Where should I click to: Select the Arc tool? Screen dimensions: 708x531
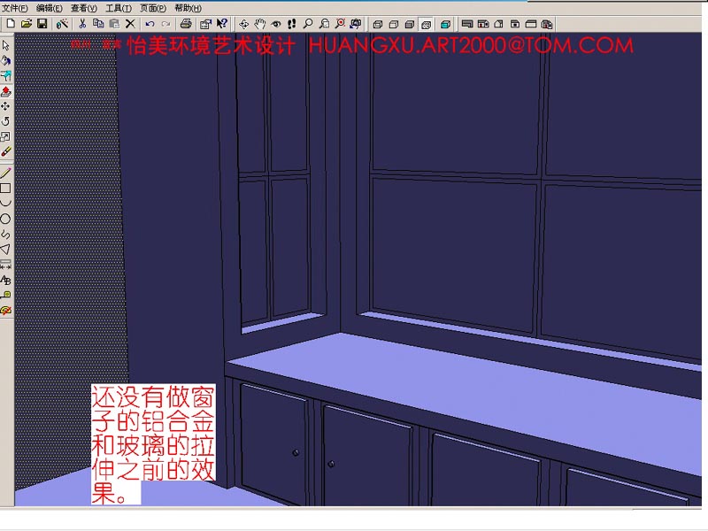click(6, 204)
